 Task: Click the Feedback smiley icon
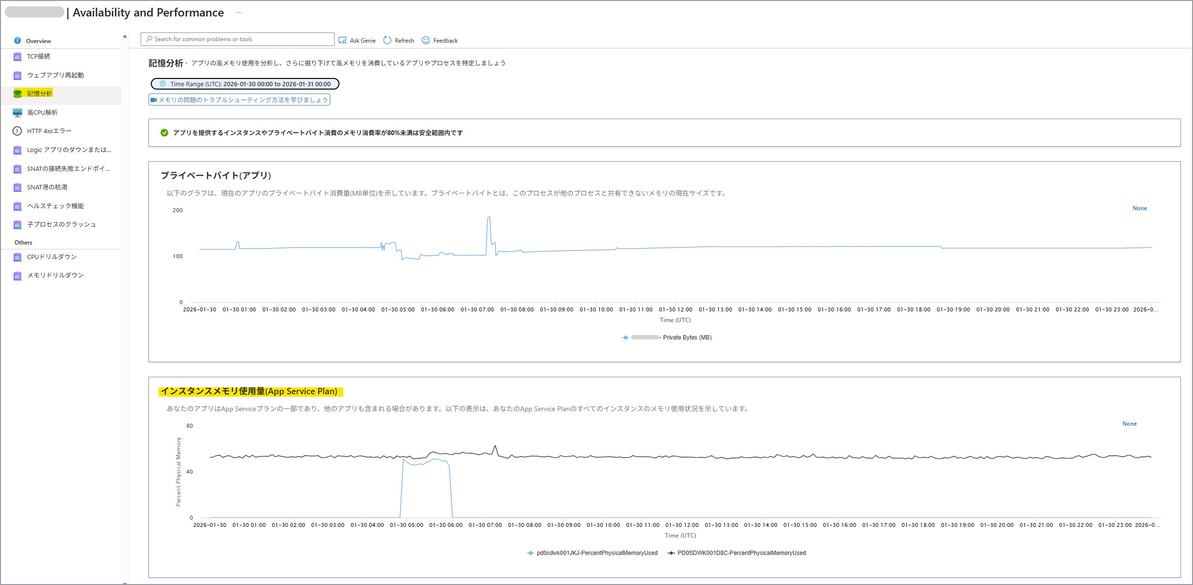[426, 41]
